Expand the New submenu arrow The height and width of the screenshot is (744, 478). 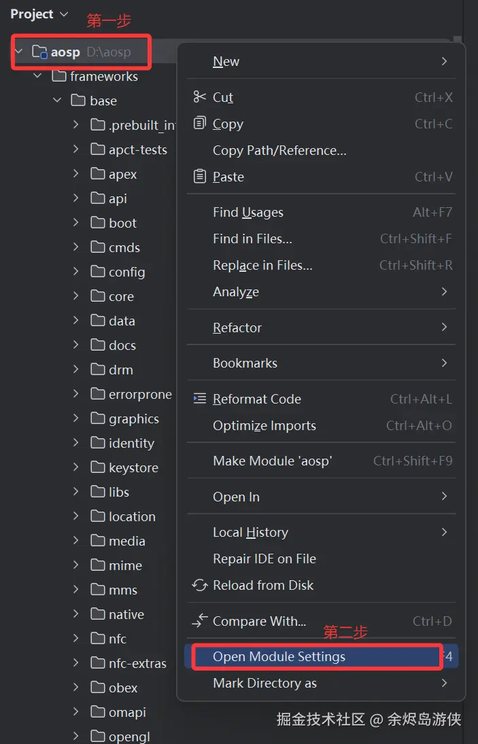click(444, 62)
